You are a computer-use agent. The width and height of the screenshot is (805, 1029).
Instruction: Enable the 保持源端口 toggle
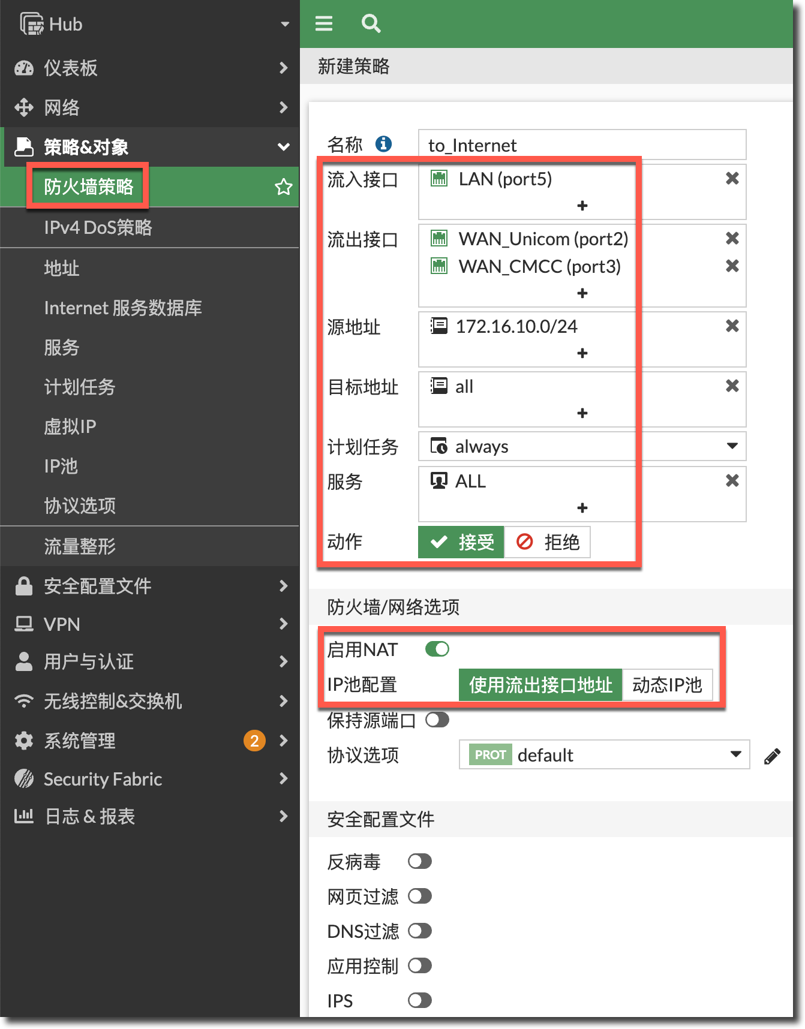[x=437, y=720]
